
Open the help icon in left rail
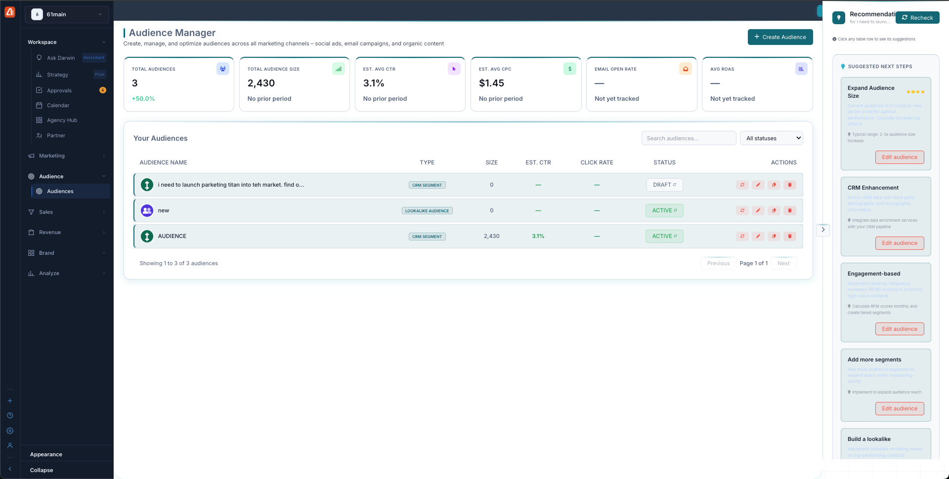10,415
